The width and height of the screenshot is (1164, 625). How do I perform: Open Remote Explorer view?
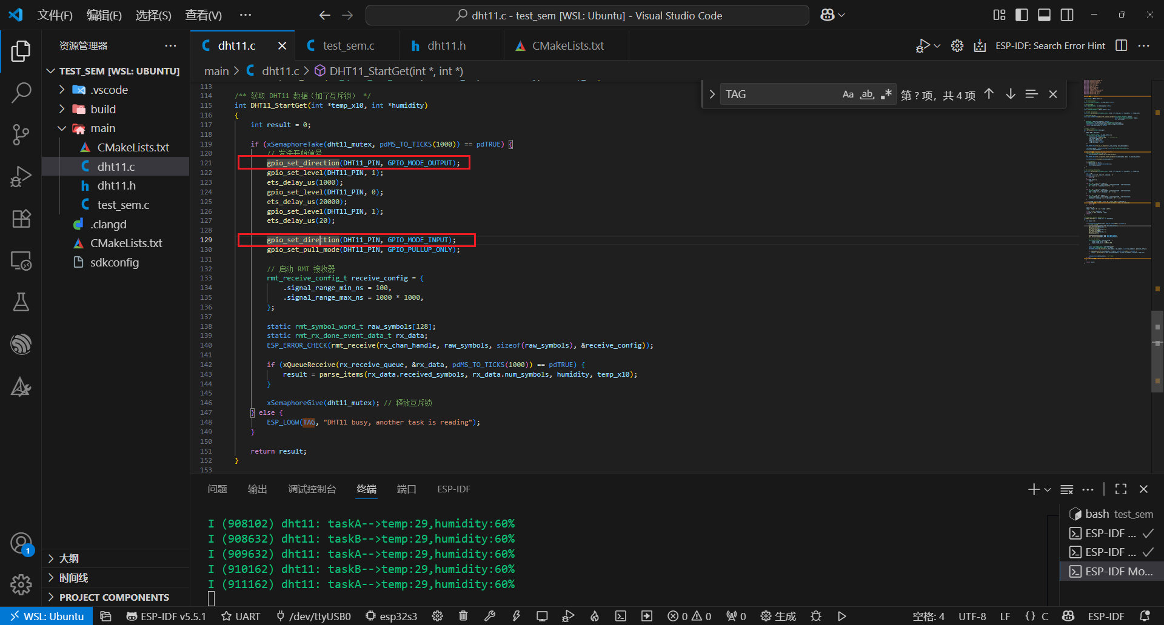(x=21, y=260)
